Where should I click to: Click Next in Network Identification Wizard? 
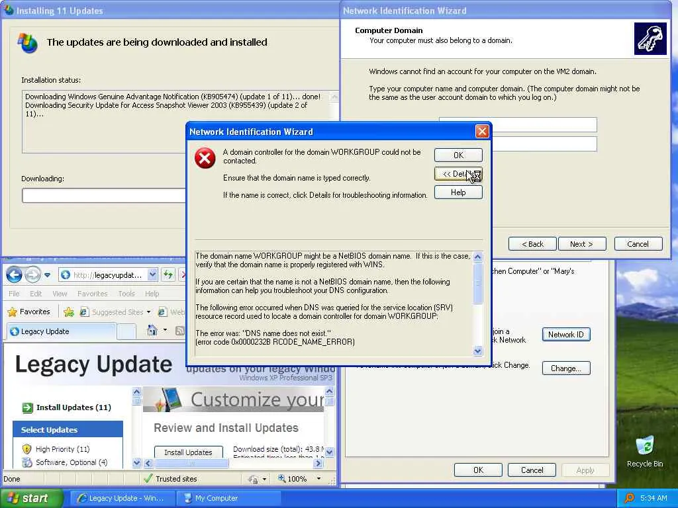(x=581, y=244)
